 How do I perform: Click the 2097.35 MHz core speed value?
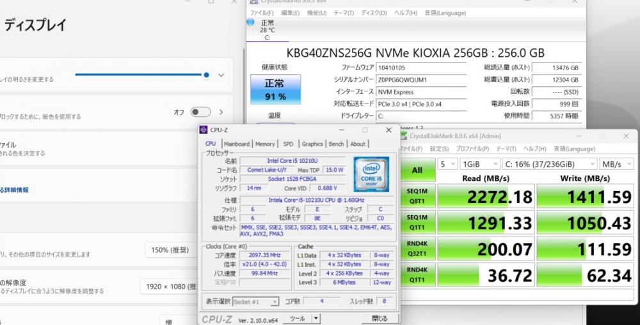click(264, 255)
